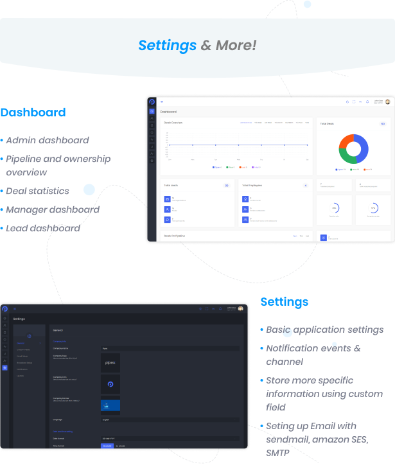The height and width of the screenshot is (476, 395).
Task: Click the hamburger menu icon on the light dashboard
Action: (x=162, y=101)
